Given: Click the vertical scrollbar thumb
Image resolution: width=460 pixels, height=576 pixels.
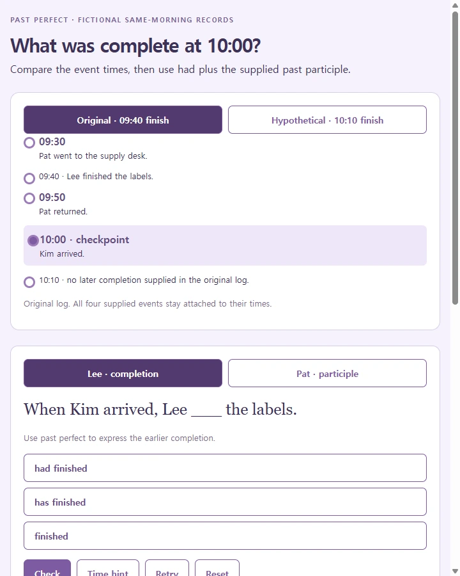Looking at the screenshot, I should [x=455, y=158].
